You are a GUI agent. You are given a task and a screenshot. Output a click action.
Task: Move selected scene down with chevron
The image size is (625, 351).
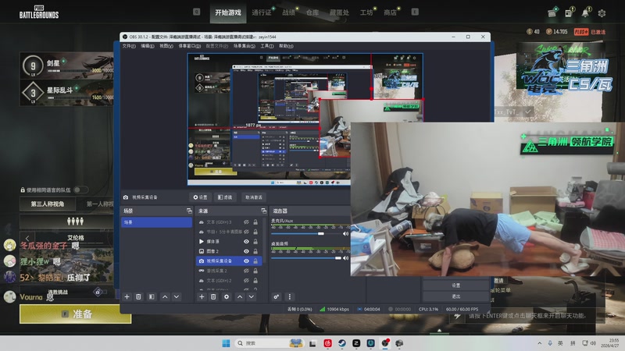[177, 297]
